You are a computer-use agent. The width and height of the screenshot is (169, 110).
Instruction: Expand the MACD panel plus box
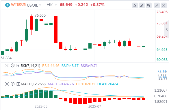pyautogui.click(x=18, y=84)
